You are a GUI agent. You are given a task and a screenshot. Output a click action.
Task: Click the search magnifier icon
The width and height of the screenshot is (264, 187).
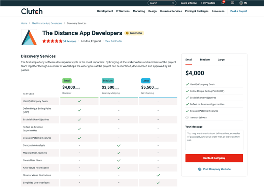tap(173, 3)
